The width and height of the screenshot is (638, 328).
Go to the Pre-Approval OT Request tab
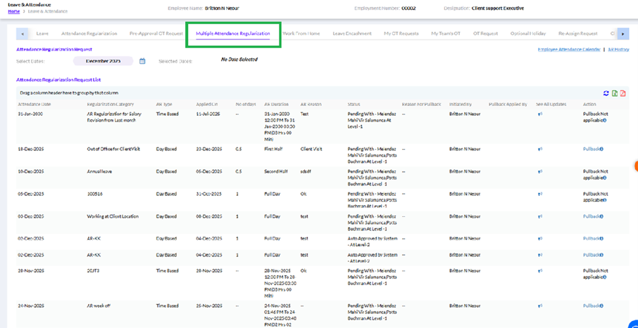tap(154, 33)
